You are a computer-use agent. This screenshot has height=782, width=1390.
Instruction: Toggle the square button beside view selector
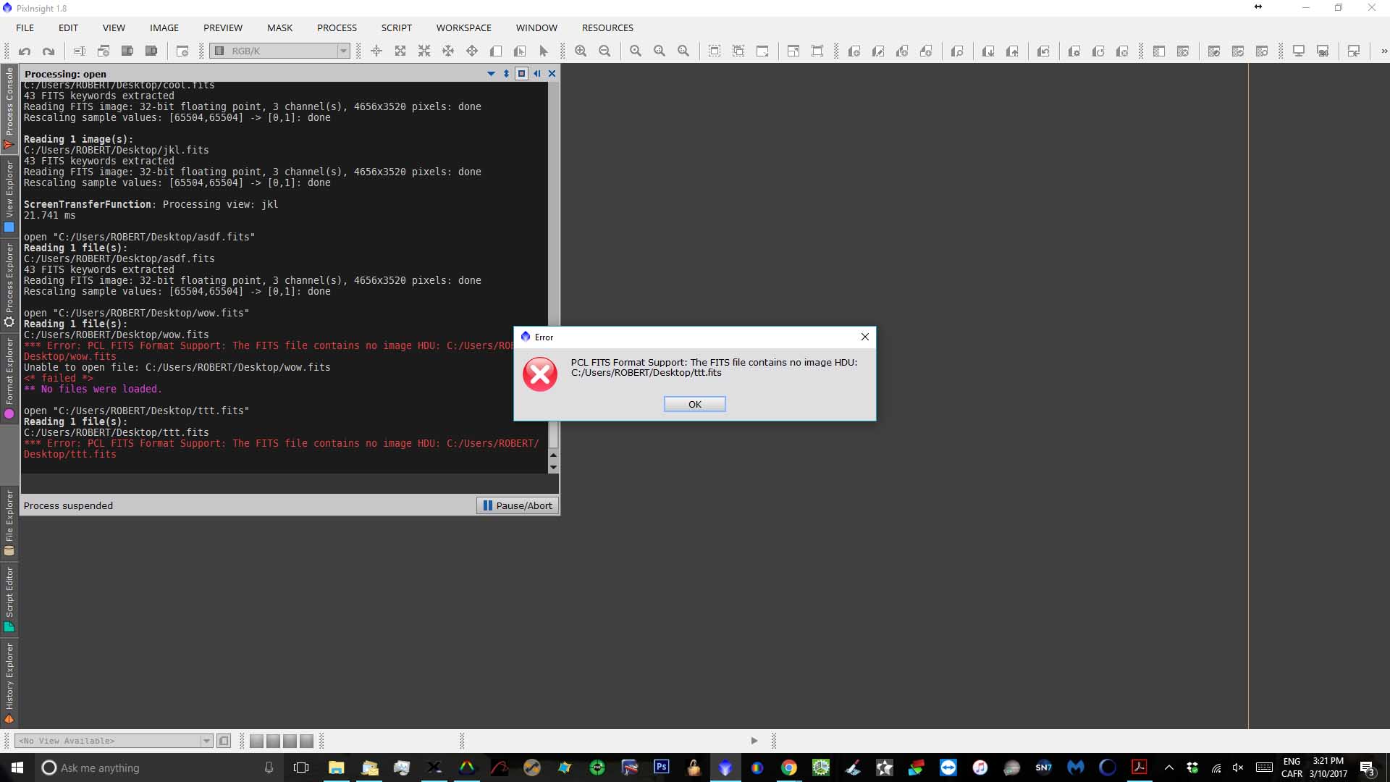[x=224, y=741]
